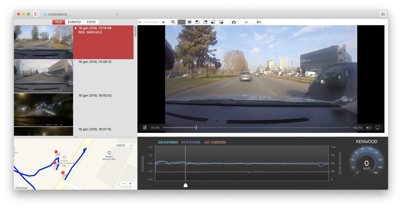Click the GZ:-0.982000 acceleration value
Screen dimensions: 402x208
(x=215, y=142)
